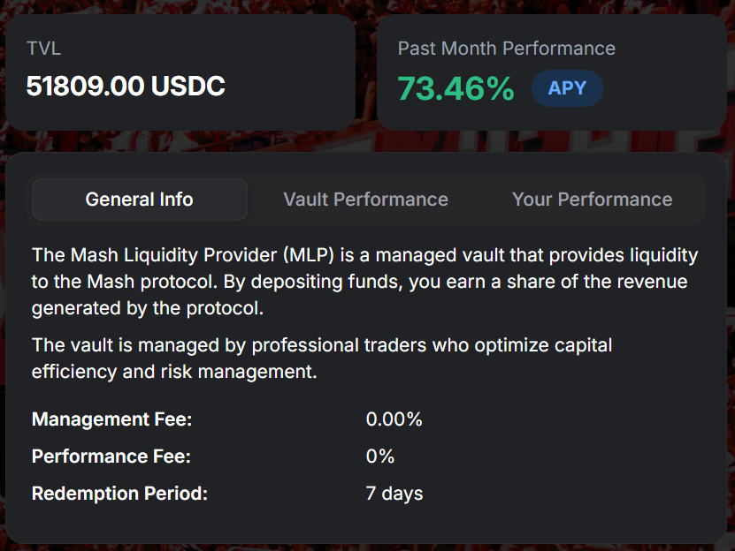
Task: Click the Performance Fee label
Action: coord(111,457)
